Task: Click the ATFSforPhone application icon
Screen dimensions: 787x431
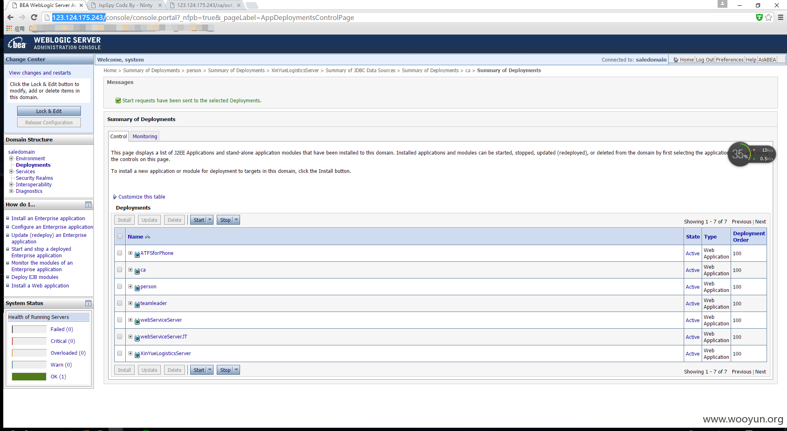Action: click(x=137, y=254)
